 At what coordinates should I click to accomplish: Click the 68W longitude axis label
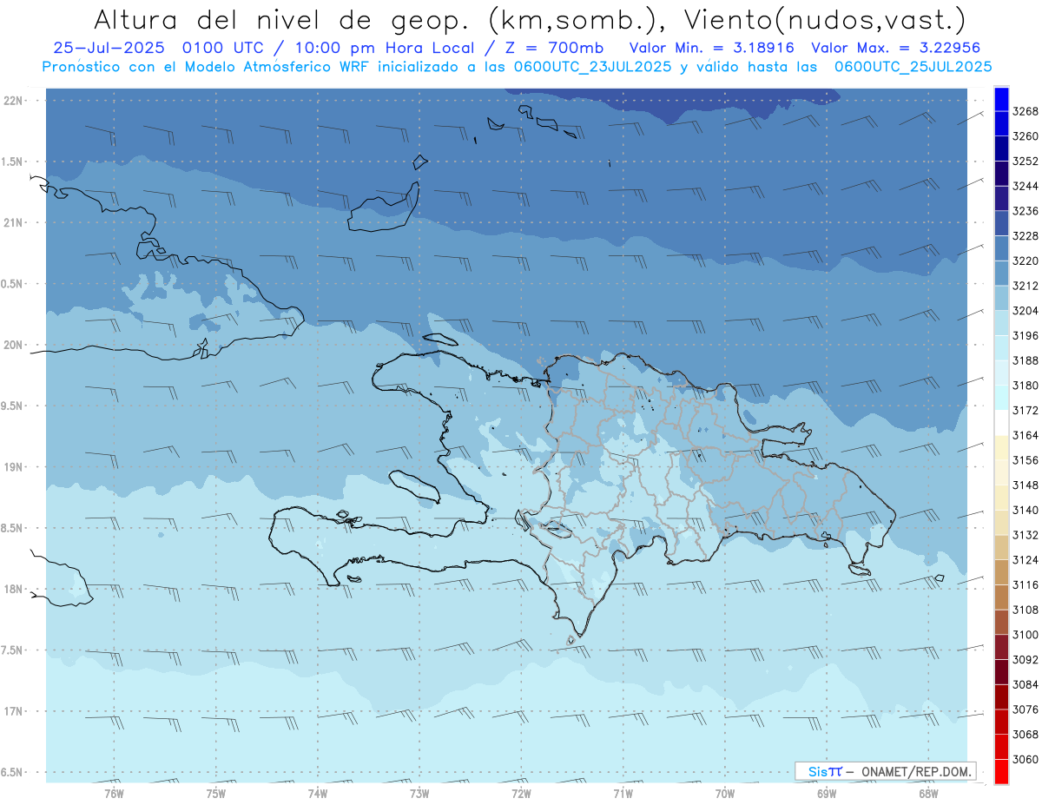[928, 793]
